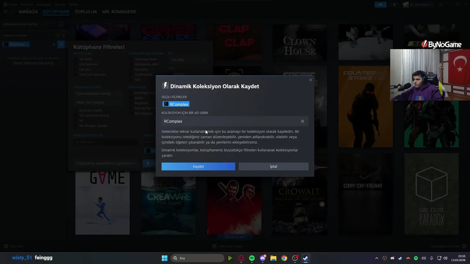
Task: Open the MR. KOMAGENE profile tab
Action: 119,12
